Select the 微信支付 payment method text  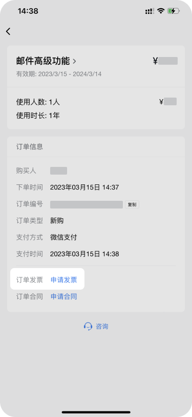point(63,237)
